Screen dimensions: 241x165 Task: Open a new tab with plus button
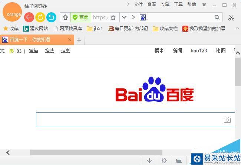point(79,40)
